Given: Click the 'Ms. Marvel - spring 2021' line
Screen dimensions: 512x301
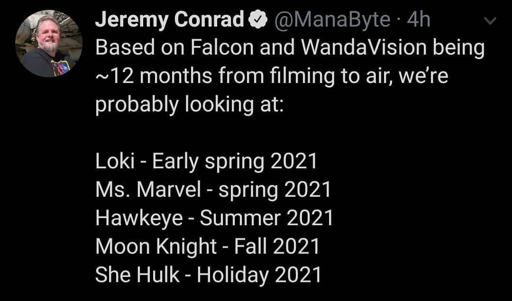Looking at the screenshot, I should (213, 190).
